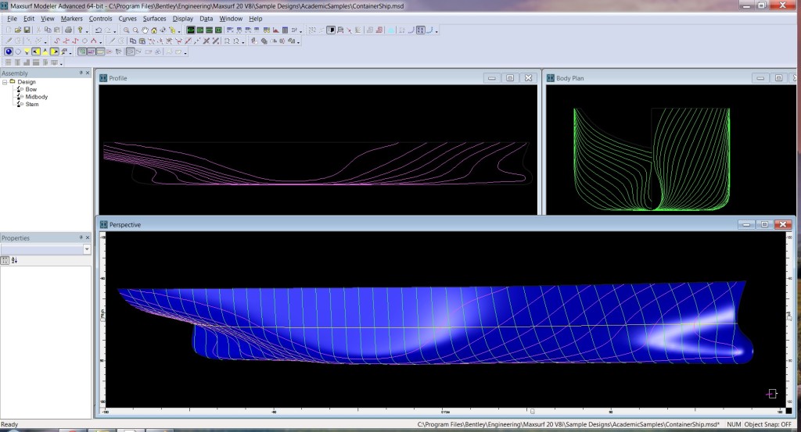This screenshot has height=432, width=801.
Task: Click the help question mark icon
Action: (x=81, y=30)
